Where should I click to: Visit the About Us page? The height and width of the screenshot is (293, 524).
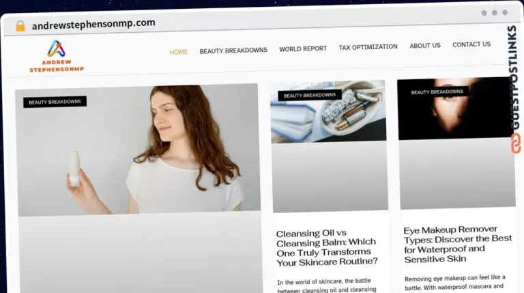click(425, 46)
